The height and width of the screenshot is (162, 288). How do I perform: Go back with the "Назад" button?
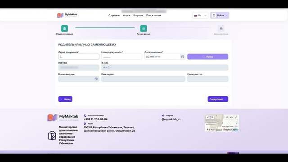[x=65, y=99]
